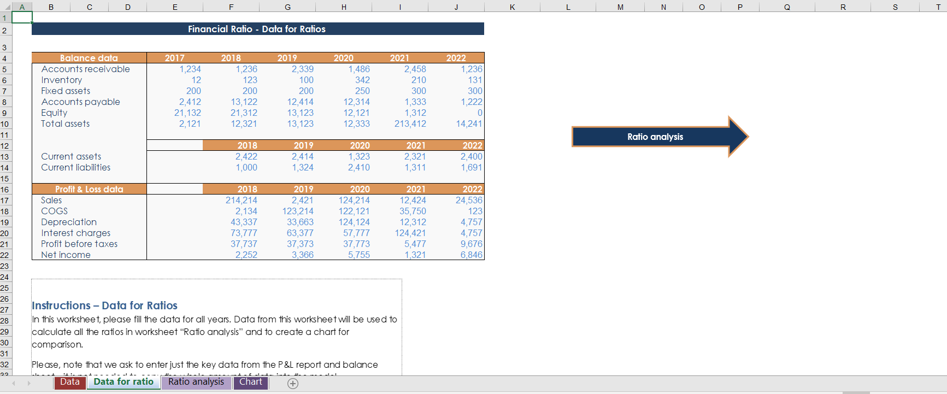Click the Total assets label
The image size is (947, 394).
[x=65, y=124]
